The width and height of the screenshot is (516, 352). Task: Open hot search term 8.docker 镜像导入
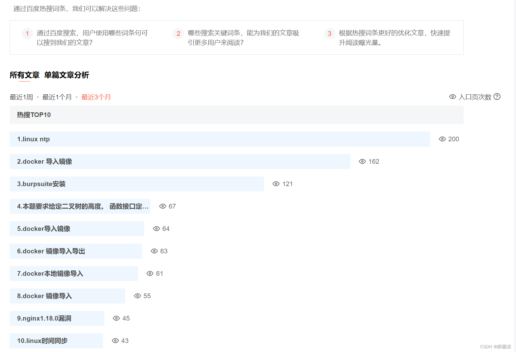click(x=67, y=296)
